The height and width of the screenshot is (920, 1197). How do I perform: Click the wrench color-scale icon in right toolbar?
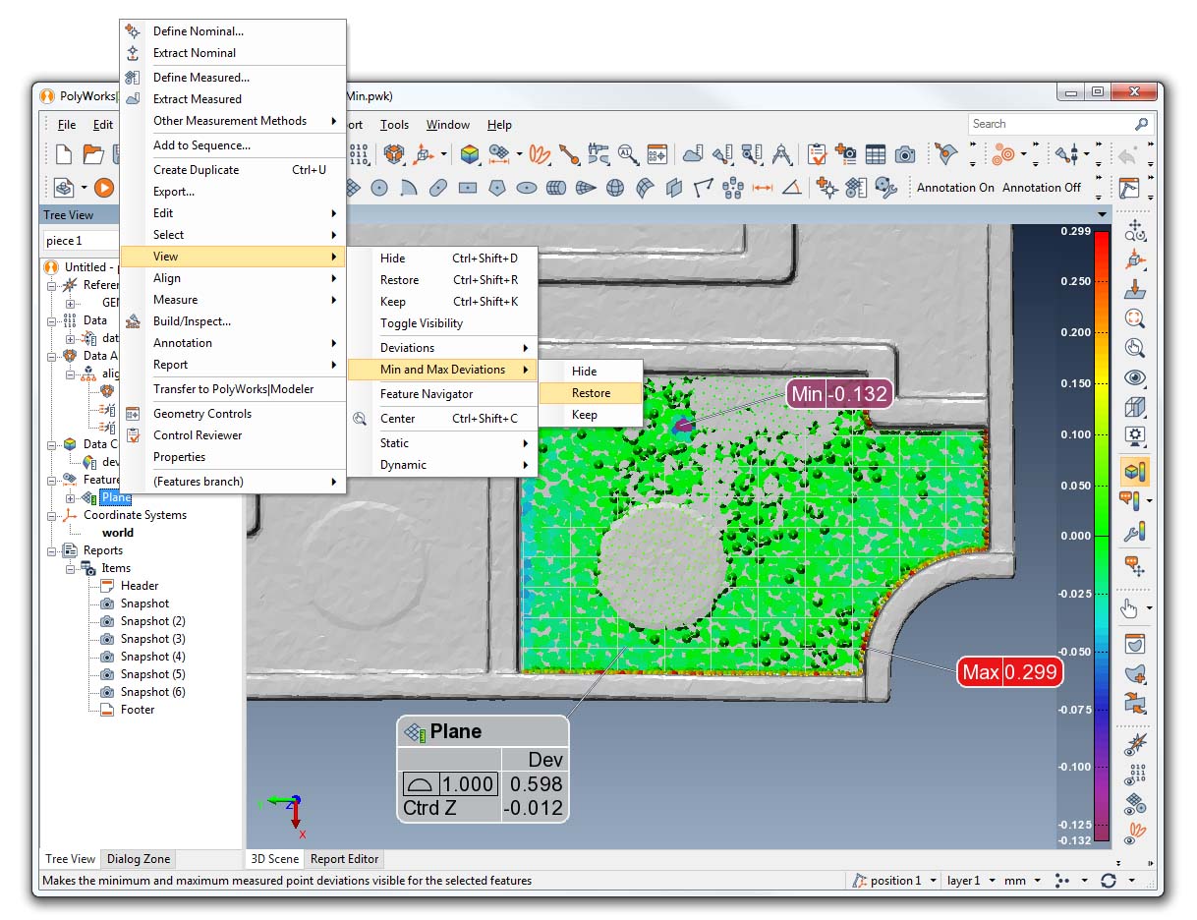coord(1135,534)
